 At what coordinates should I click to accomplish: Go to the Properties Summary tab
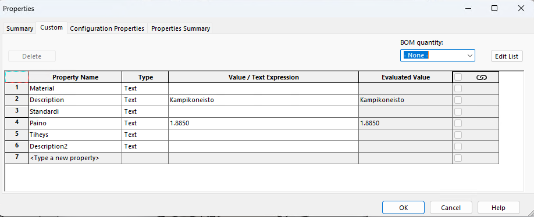click(180, 28)
